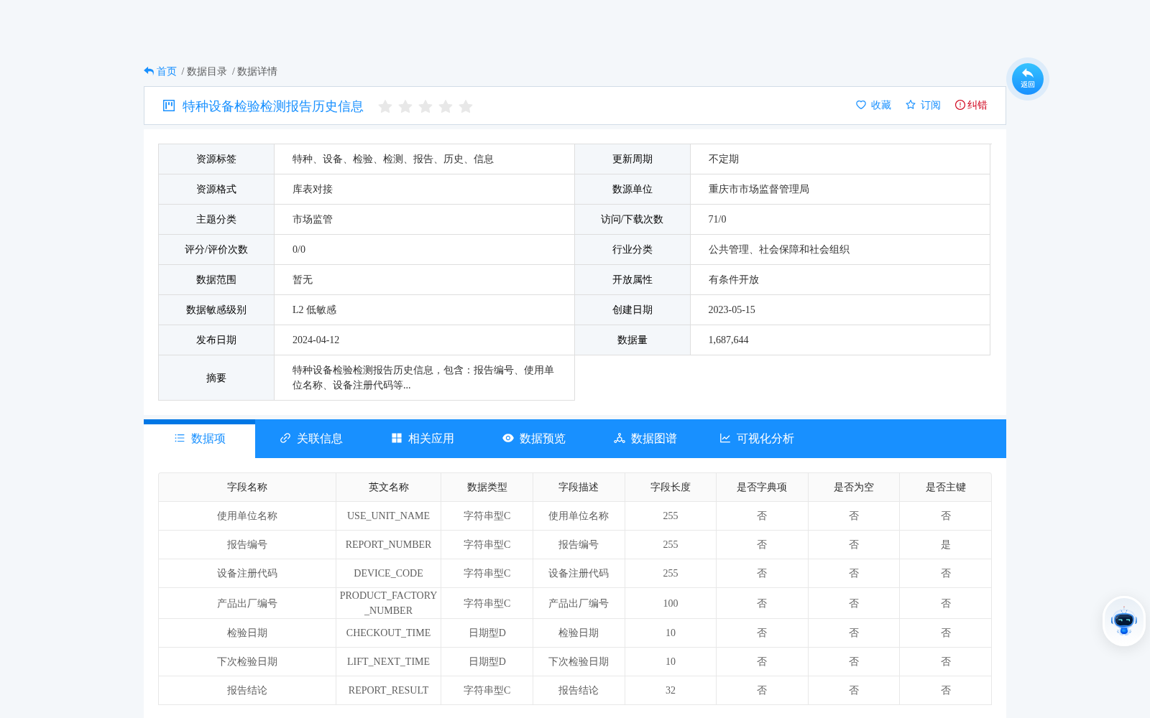The width and height of the screenshot is (1150, 718).
Task: Click the 公共管理、社会保障和社会组织 industry value
Action: coord(779,250)
